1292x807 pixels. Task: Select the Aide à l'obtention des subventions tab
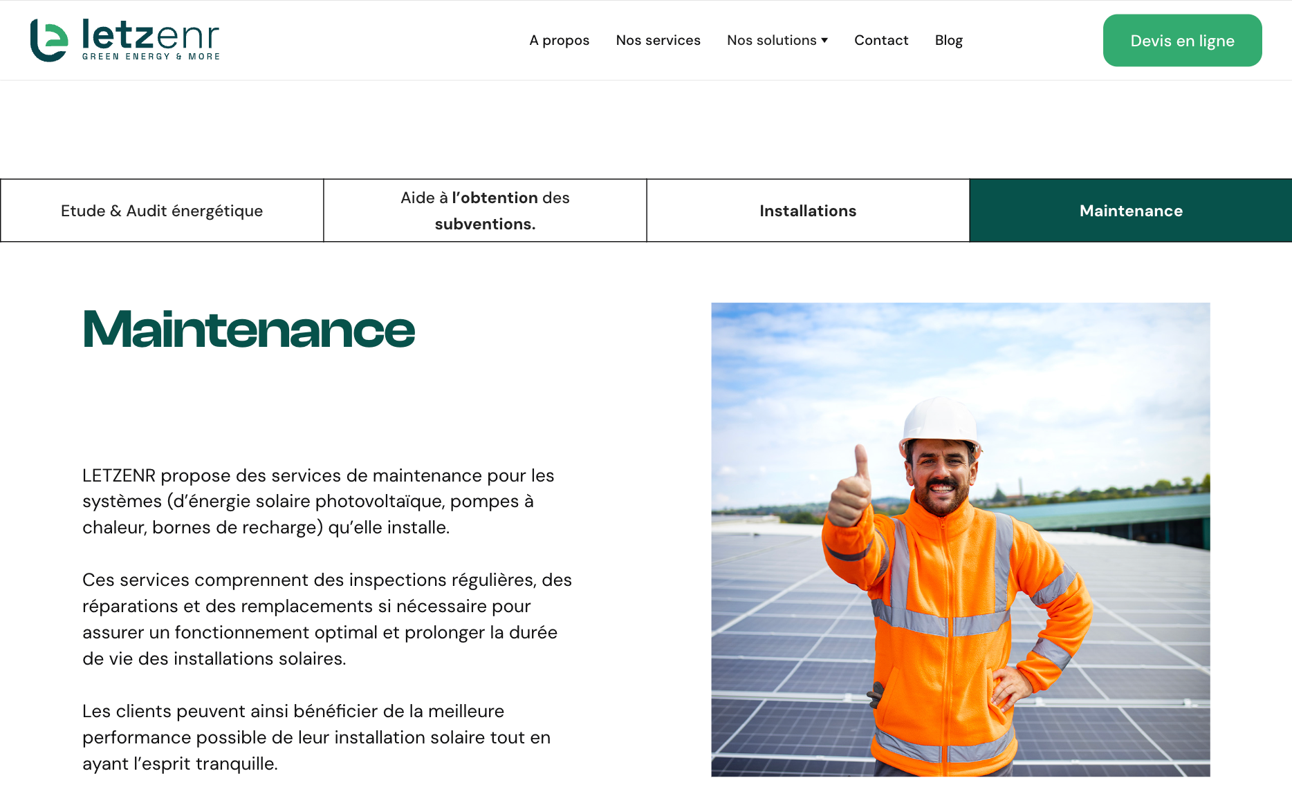point(485,211)
